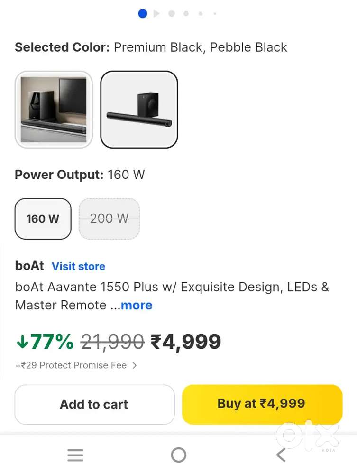This screenshot has width=357, height=474.
Task: Tap the carousel dot progress indicator strip
Action: pyautogui.click(x=179, y=13)
